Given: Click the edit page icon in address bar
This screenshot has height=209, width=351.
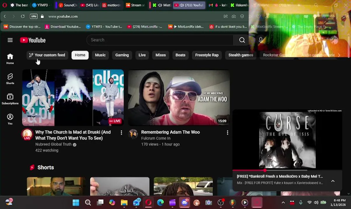Looking at the screenshot, I should click(226, 17).
